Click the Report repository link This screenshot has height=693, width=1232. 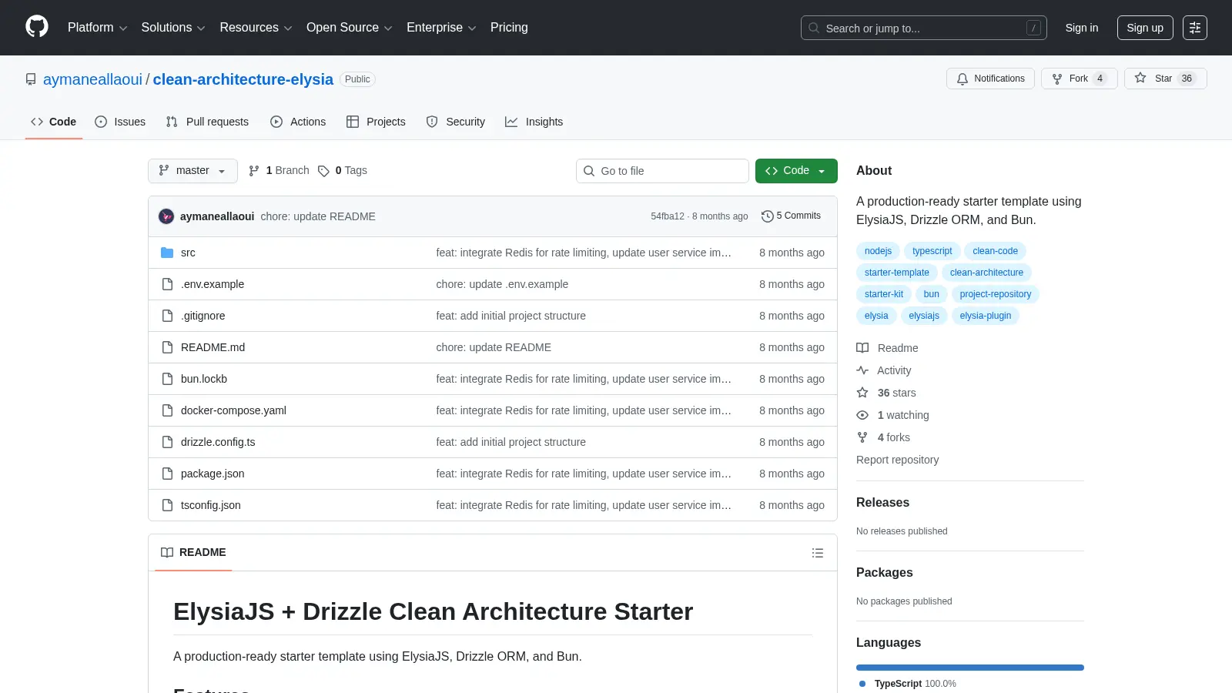(897, 460)
